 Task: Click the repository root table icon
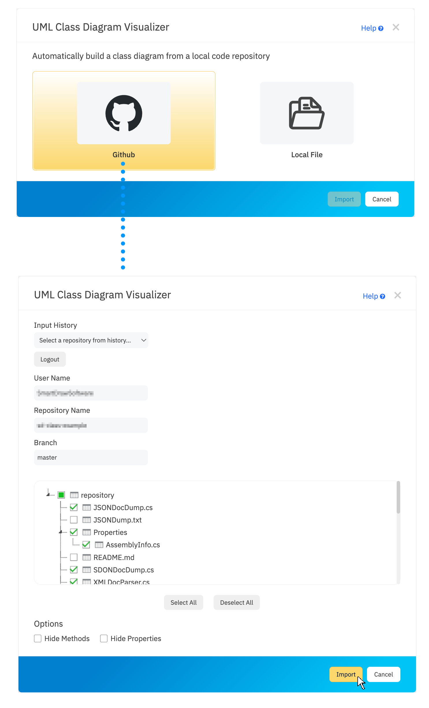click(x=74, y=495)
